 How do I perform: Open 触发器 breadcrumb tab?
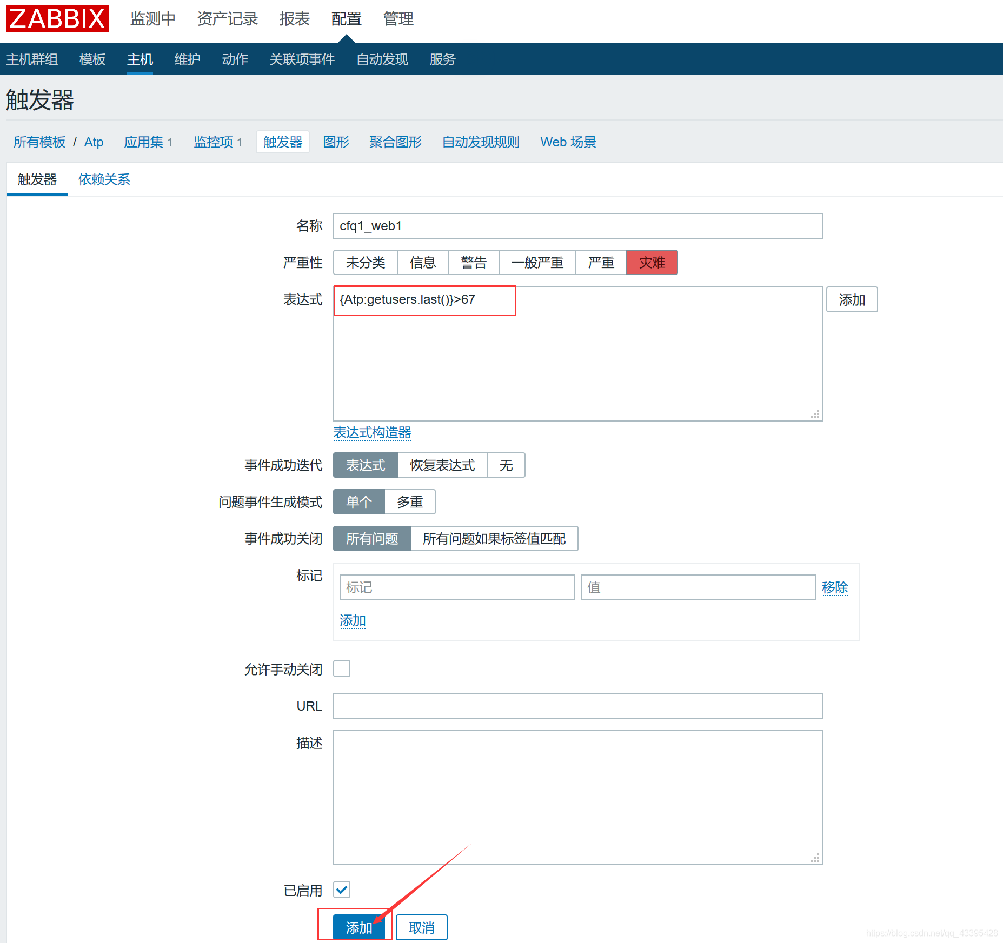pyautogui.click(x=283, y=142)
